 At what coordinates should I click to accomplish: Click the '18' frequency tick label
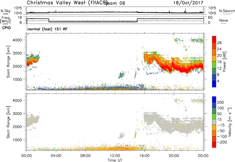20,18
